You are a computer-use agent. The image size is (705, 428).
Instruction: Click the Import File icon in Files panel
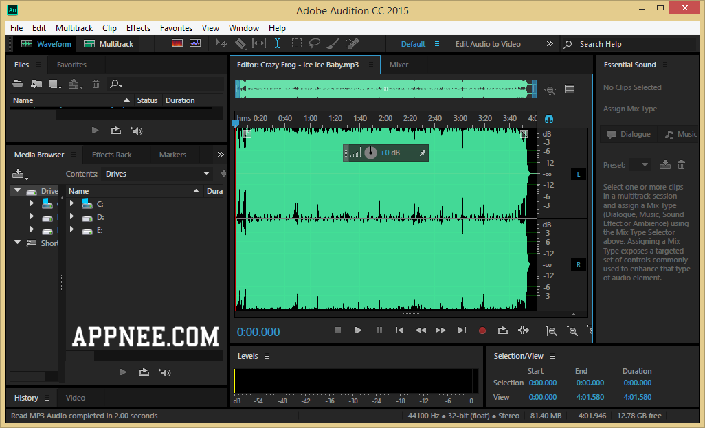36,84
